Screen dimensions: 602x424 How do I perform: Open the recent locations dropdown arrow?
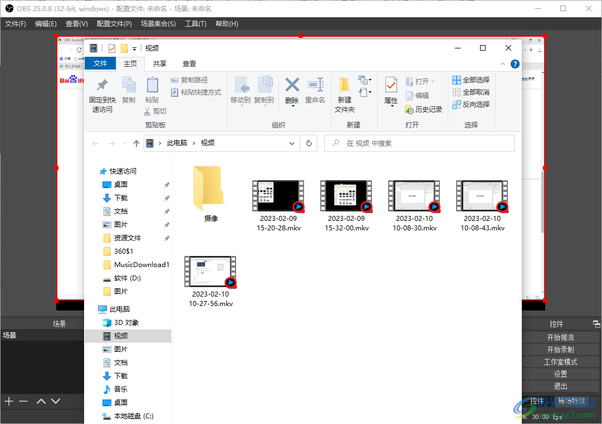click(x=125, y=144)
